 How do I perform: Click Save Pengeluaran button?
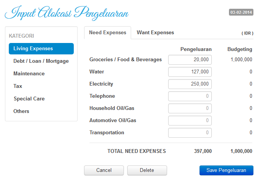click(226, 170)
